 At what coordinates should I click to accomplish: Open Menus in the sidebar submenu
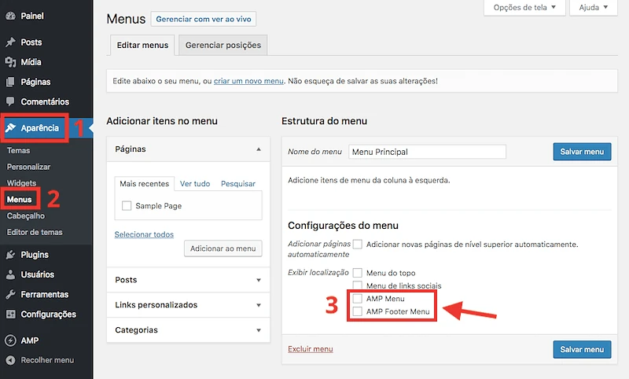point(19,199)
